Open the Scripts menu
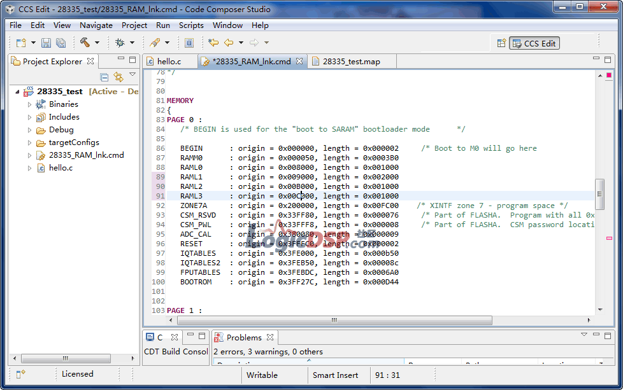Image resolution: width=623 pixels, height=390 pixels. coord(191,25)
